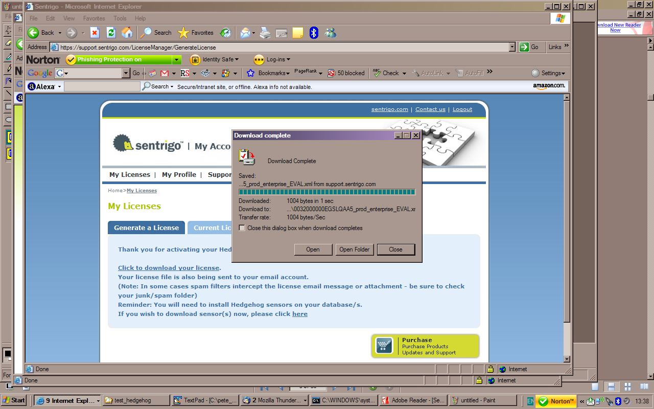Expand Back button history dropdown
Viewport: 654px width, 409px height.
click(x=60, y=33)
